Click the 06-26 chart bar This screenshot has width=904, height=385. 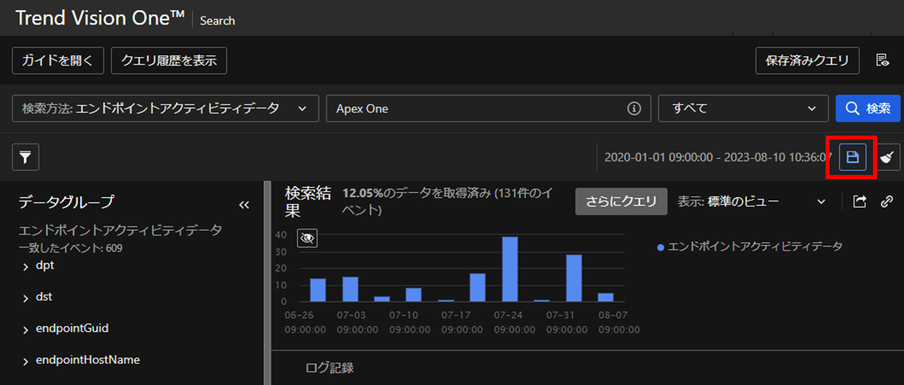pos(318,290)
